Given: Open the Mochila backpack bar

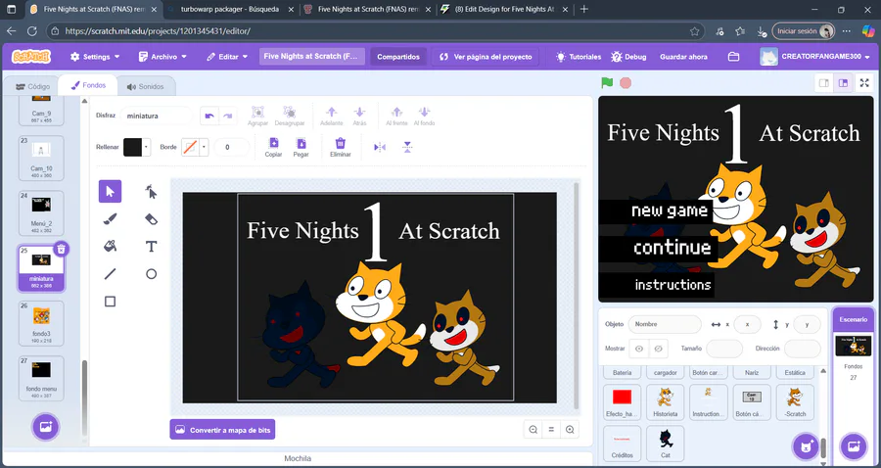Looking at the screenshot, I should click(x=298, y=459).
